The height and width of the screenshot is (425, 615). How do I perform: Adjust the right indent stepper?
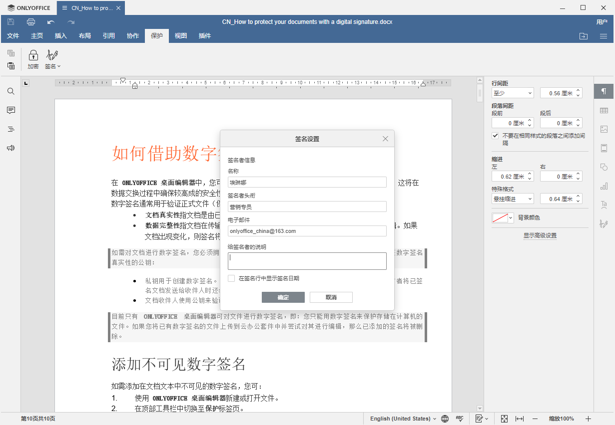579,177
